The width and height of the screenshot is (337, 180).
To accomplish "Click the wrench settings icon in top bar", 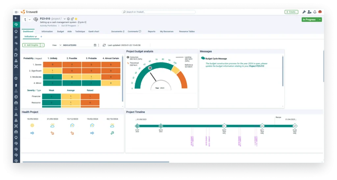I will (x=304, y=12).
